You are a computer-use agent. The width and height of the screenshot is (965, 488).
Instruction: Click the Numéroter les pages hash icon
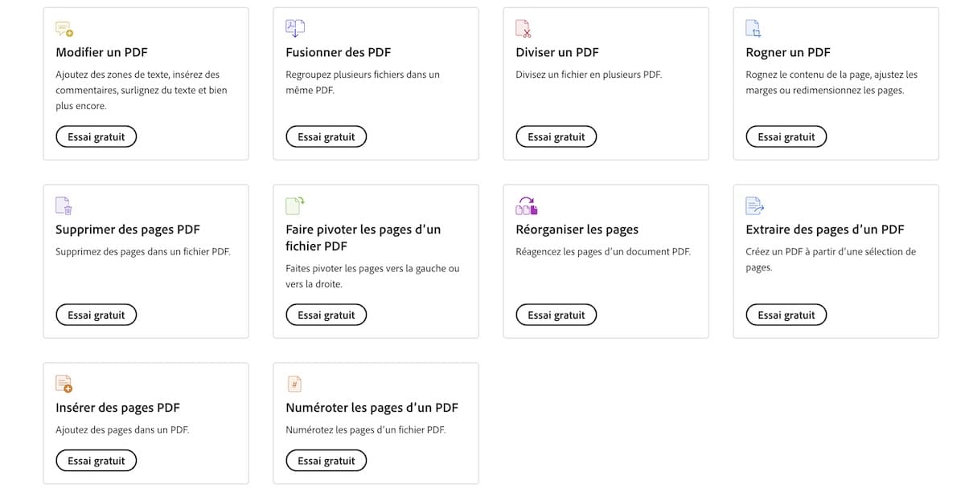pyautogui.click(x=294, y=384)
